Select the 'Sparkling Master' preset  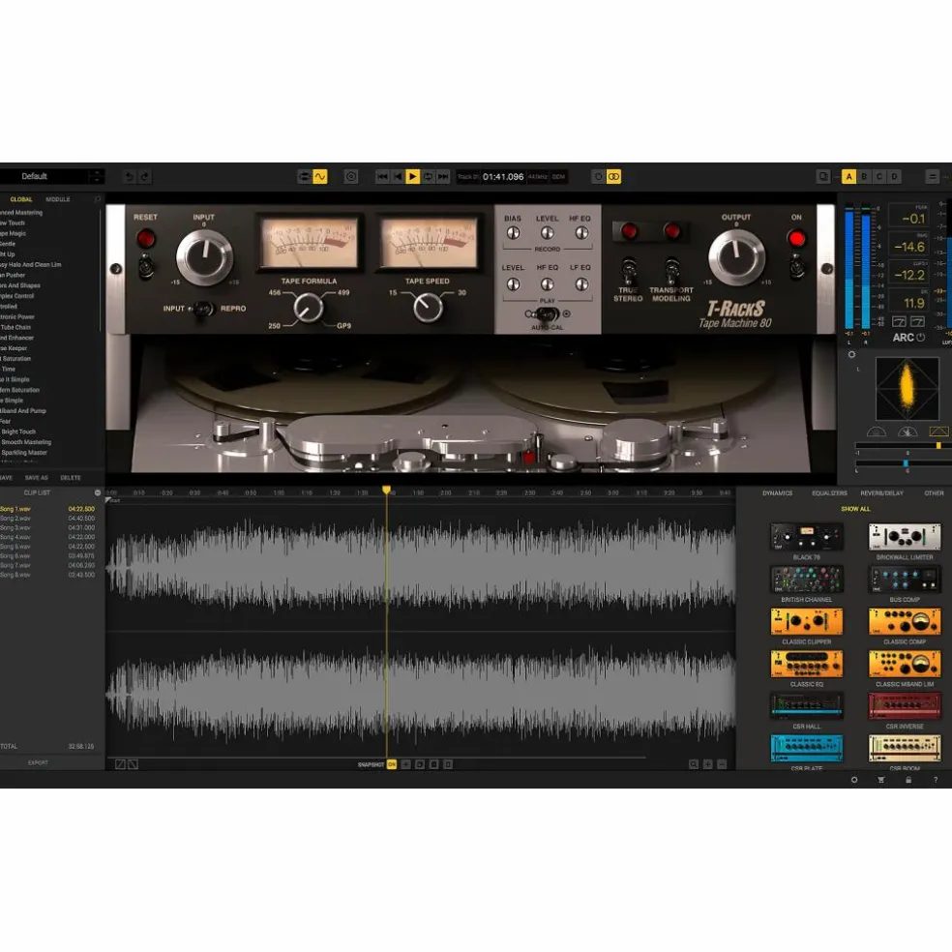pos(23,453)
